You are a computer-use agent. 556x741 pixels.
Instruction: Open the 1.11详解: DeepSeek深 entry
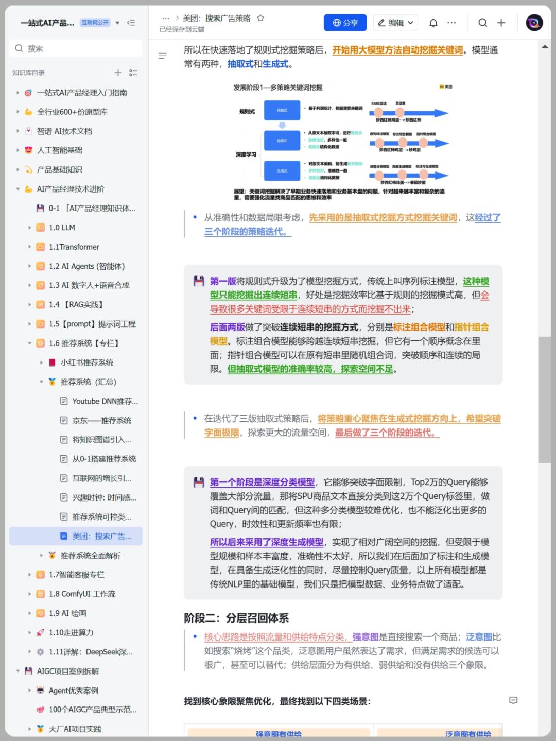(x=91, y=652)
